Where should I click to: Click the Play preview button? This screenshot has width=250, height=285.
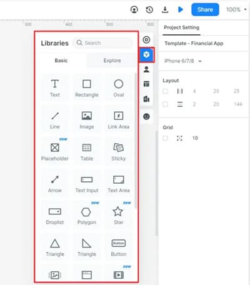pos(181,9)
